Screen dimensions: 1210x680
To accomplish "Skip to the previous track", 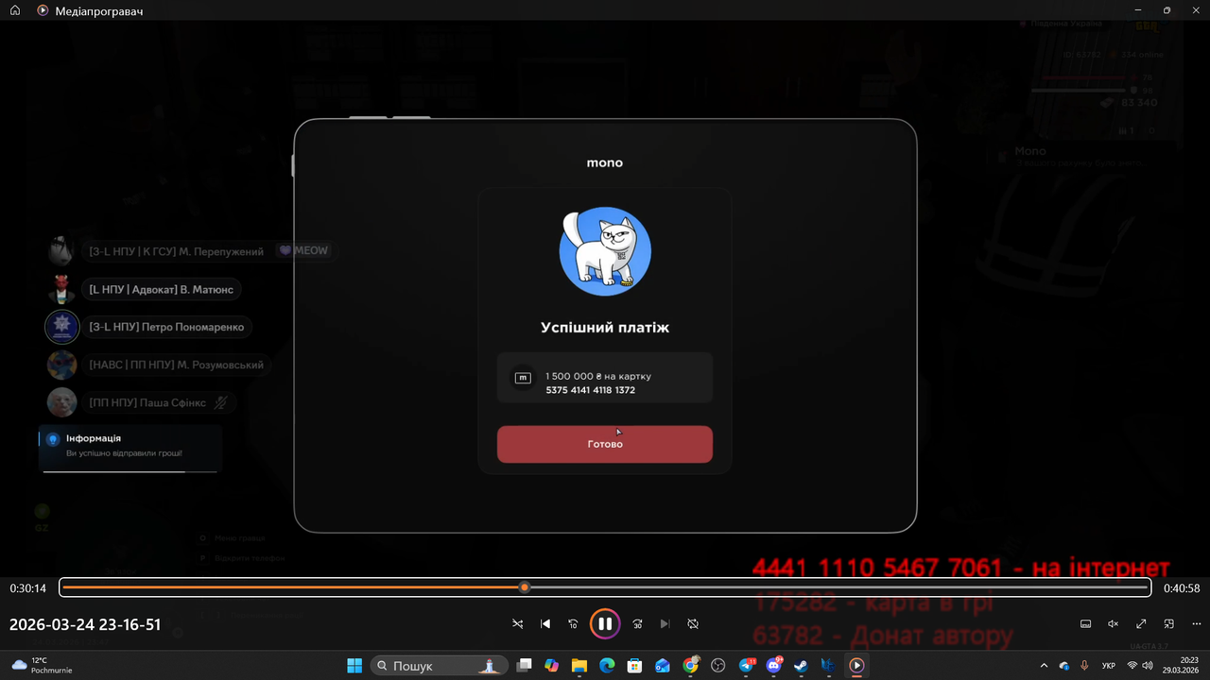I will tap(545, 624).
